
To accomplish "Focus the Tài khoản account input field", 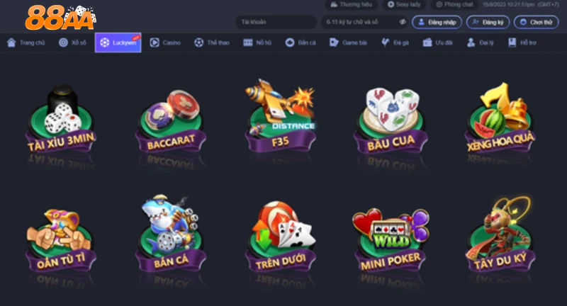I will (276, 22).
